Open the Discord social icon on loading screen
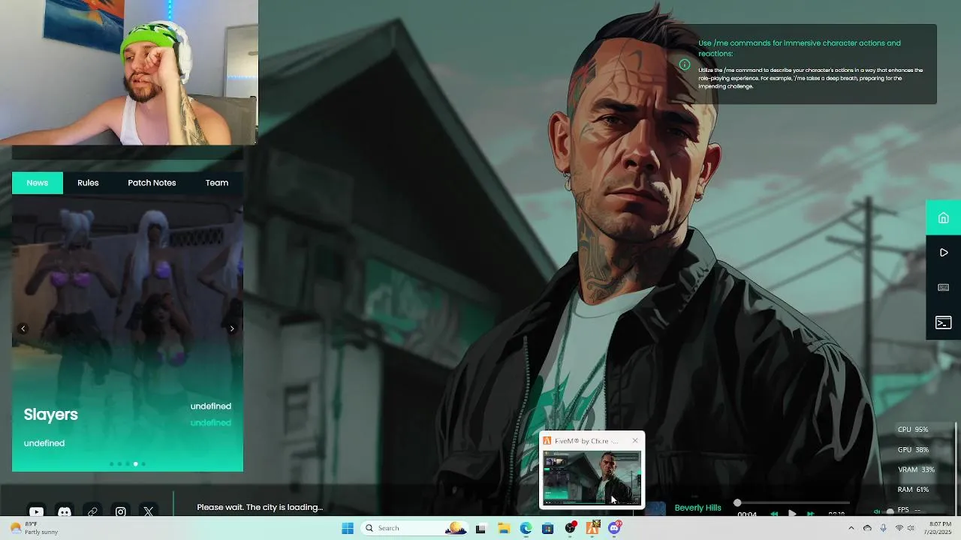 65,511
